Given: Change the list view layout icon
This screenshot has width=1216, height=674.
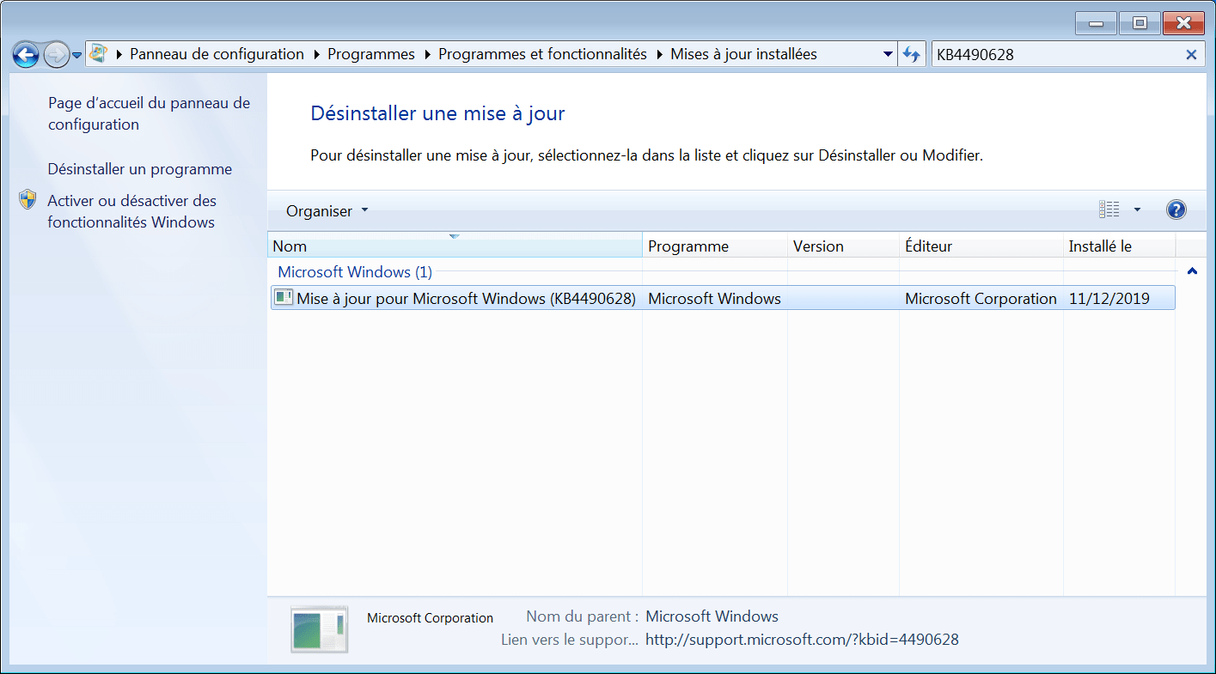Looking at the screenshot, I should point(1109,209).
